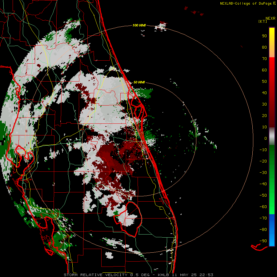Click the 80 value on the velocity scale
This screenshot has height=277, width=277.
[264, 47]
